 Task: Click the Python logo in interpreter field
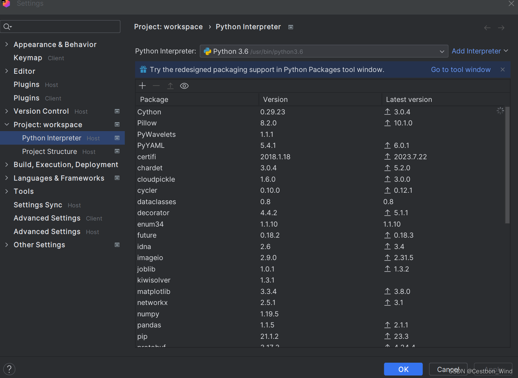coord(207,52)
